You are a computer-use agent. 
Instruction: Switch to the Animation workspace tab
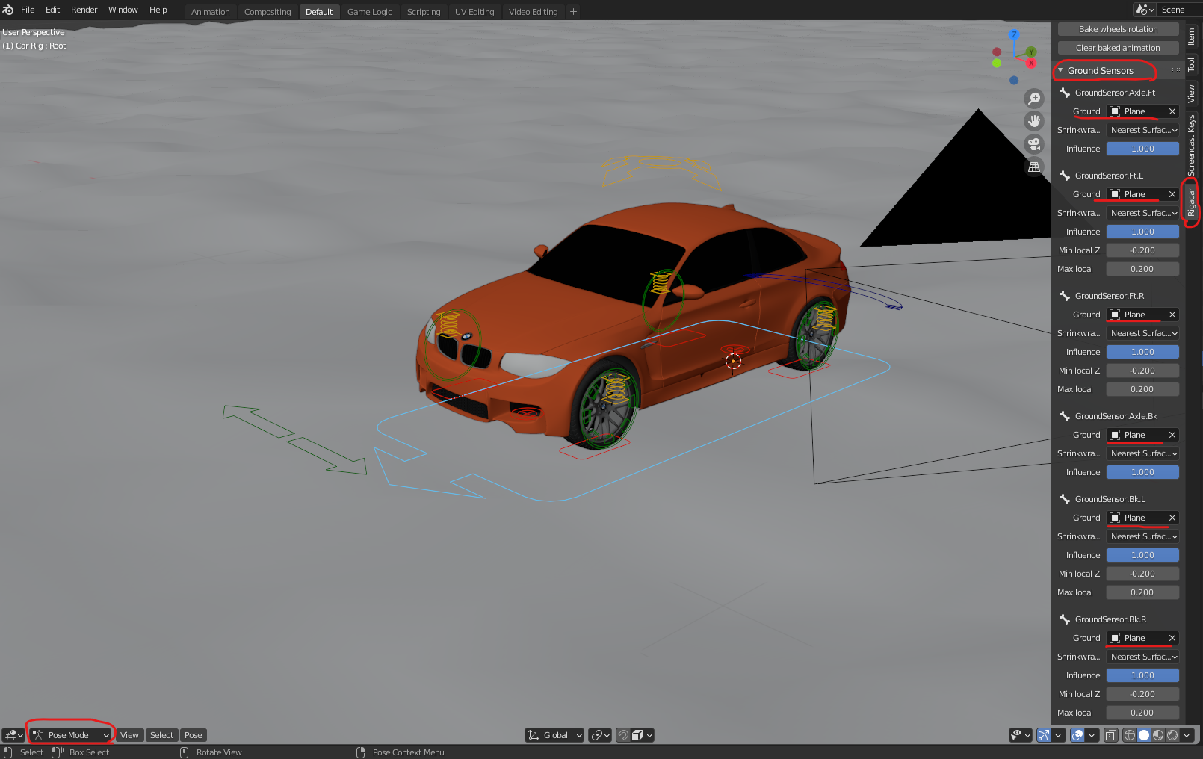[x=210, y=12]
